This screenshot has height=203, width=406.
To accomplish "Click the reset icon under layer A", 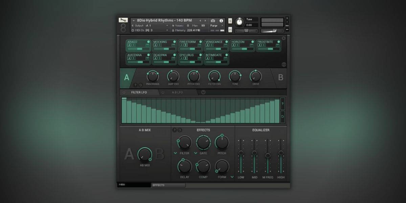I will [140, 85].
